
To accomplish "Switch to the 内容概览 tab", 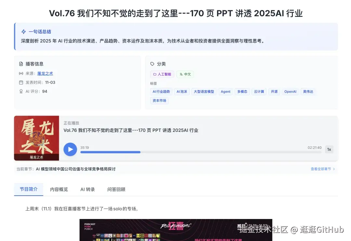I will (x=58, y=189).
